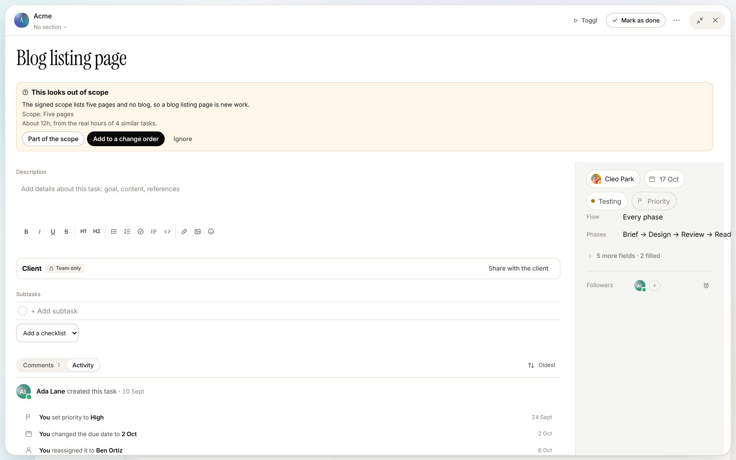The width and height of the screenshot is (736, 460).
Task: Open the No section dropdown
Action: [50, 27]
